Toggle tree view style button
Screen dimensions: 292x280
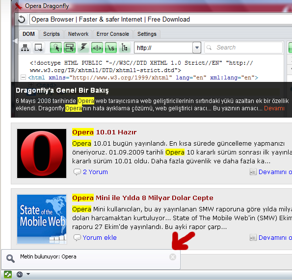click(124, 48)
